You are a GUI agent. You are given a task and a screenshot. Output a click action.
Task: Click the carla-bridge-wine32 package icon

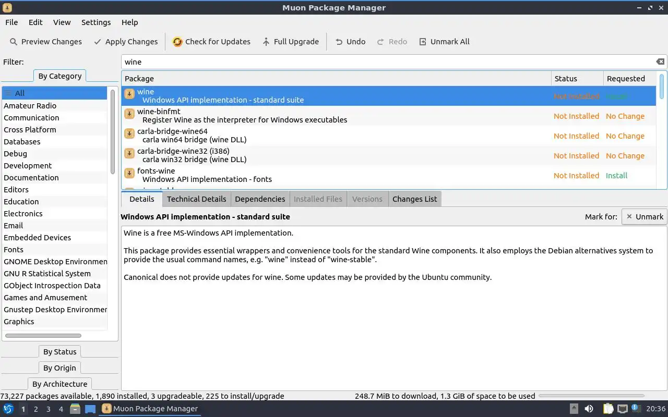pos(129,153)
